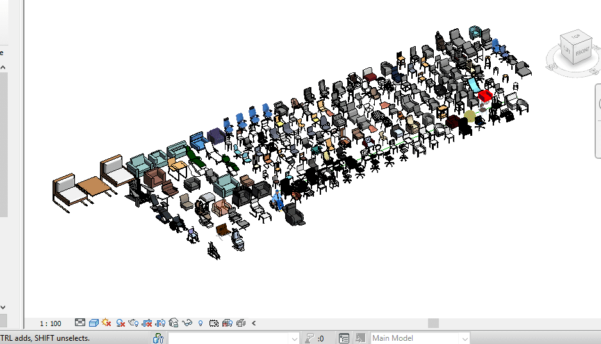Toggle Reveal Hidden Elements lightbulb
Screen dimensions: 601x344
tap(201, 323)
